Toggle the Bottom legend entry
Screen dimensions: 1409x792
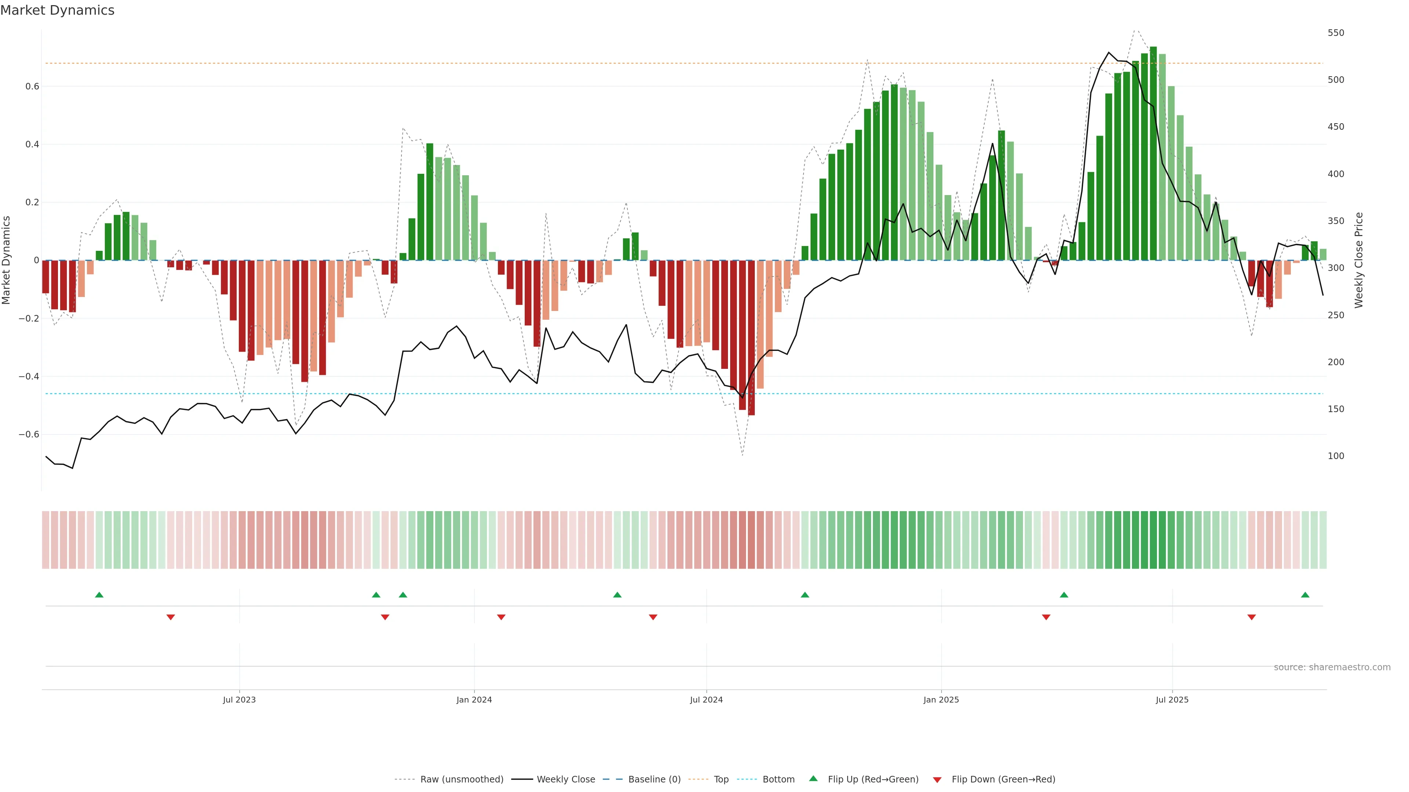pyautogui.click(x=778, y=780)
